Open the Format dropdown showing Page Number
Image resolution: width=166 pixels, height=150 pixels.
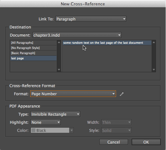[x=73, y=94]
